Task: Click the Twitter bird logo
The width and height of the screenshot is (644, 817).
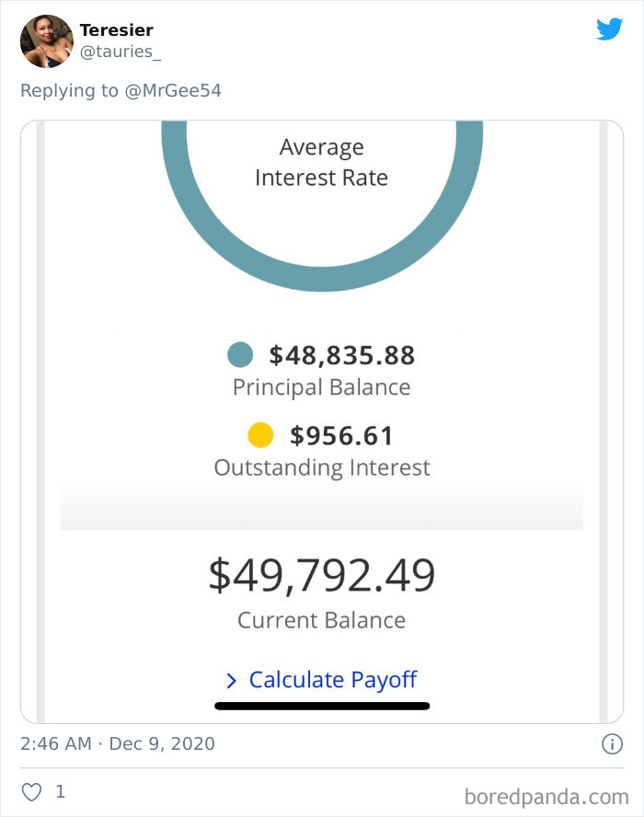Action: pos(609,29)
